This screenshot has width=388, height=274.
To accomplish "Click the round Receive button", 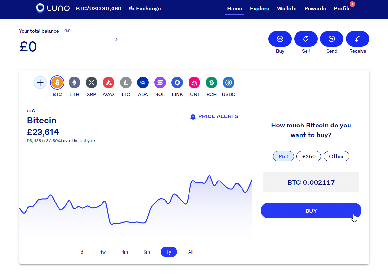I will (x=358, y=39).
